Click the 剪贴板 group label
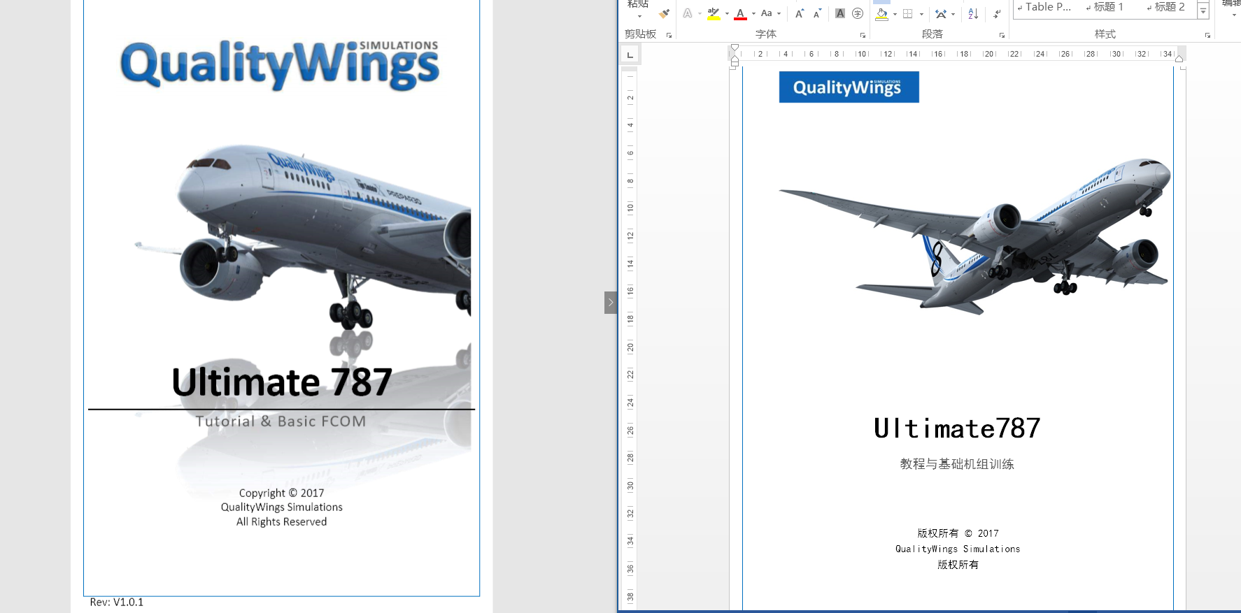Image resolution: width=1241 pixels, height=613 pixels. [641, 34]
